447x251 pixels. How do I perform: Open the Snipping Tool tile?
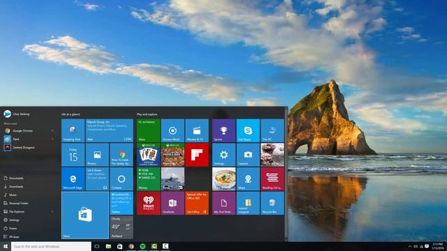point(73,130)
